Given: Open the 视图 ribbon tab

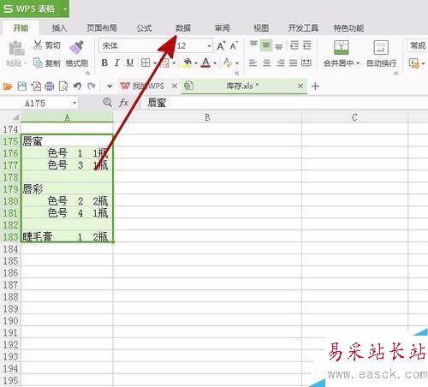Looking at the screenshot, I should click(261, 28).
